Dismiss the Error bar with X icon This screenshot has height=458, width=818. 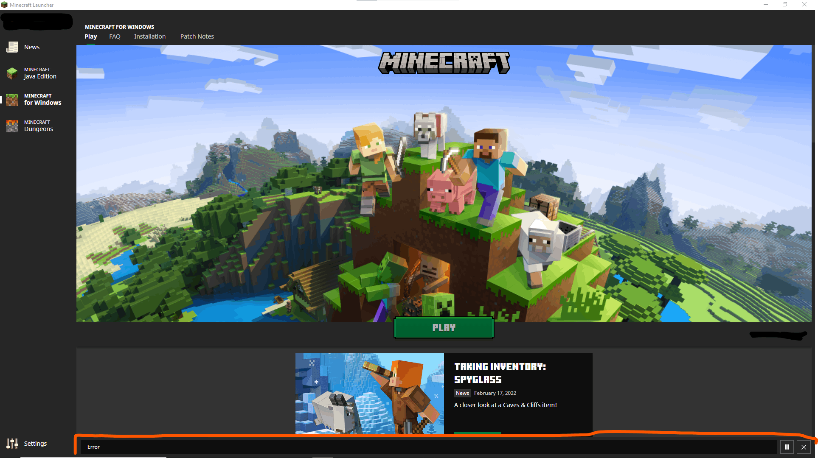point(804,447)
